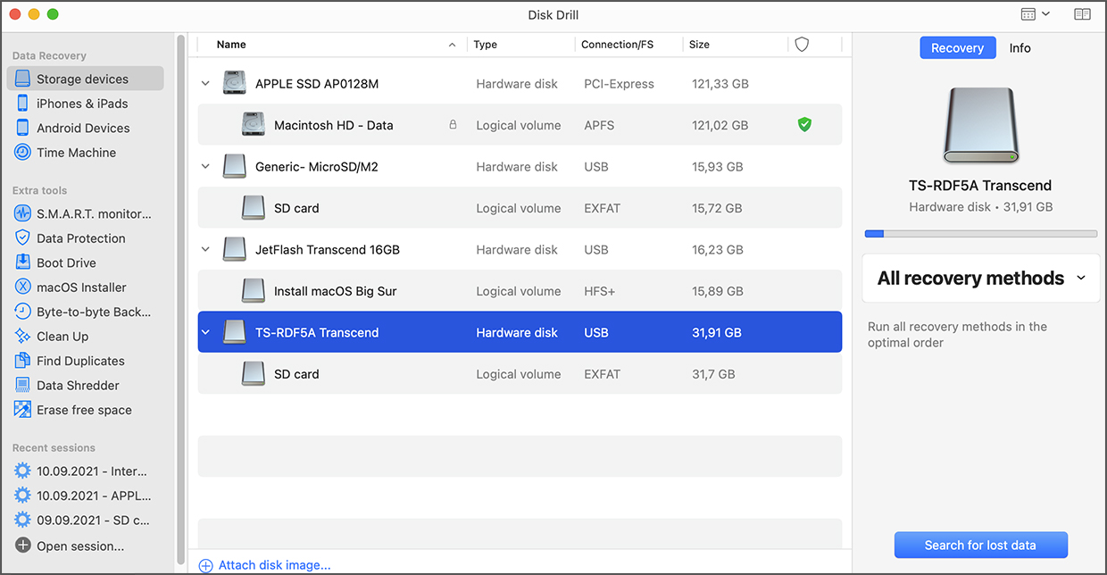
Task: Click the shield column header icon
Action: (x=802, y=44)
